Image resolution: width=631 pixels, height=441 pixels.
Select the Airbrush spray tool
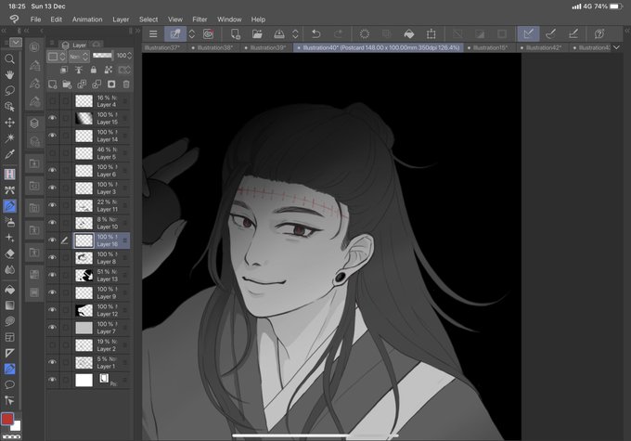tap(9, 222)
